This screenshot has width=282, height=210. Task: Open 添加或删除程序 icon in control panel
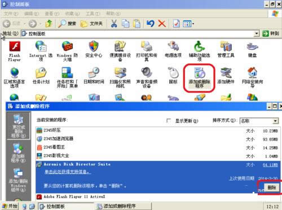(200, 78)
